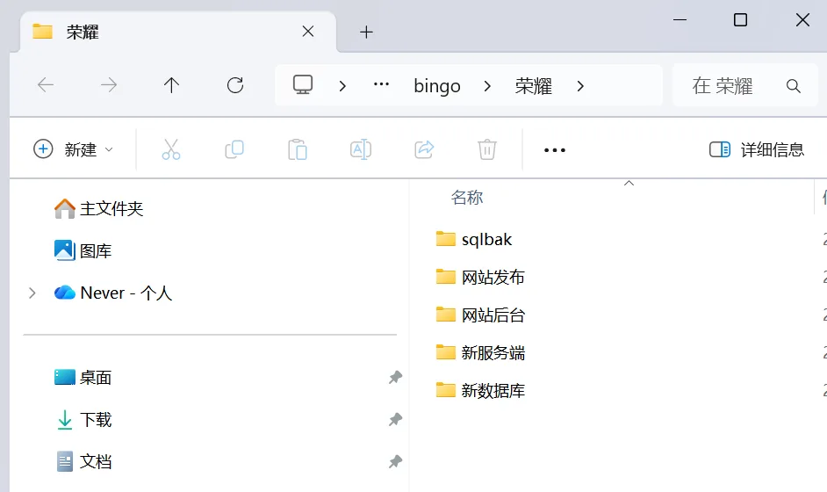Go back using the back arrow
This screenshot has width=827, height=492.
pyautogui.click(x=46, y=85)
